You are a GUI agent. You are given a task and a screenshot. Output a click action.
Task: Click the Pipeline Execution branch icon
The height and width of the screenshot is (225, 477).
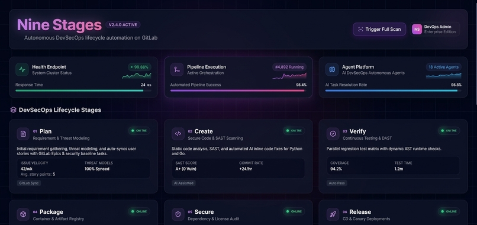click(177, 70)
